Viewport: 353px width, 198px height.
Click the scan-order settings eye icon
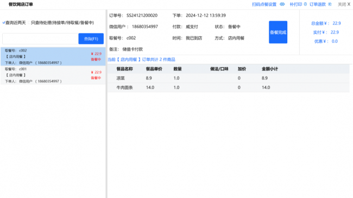coord(282,4)
